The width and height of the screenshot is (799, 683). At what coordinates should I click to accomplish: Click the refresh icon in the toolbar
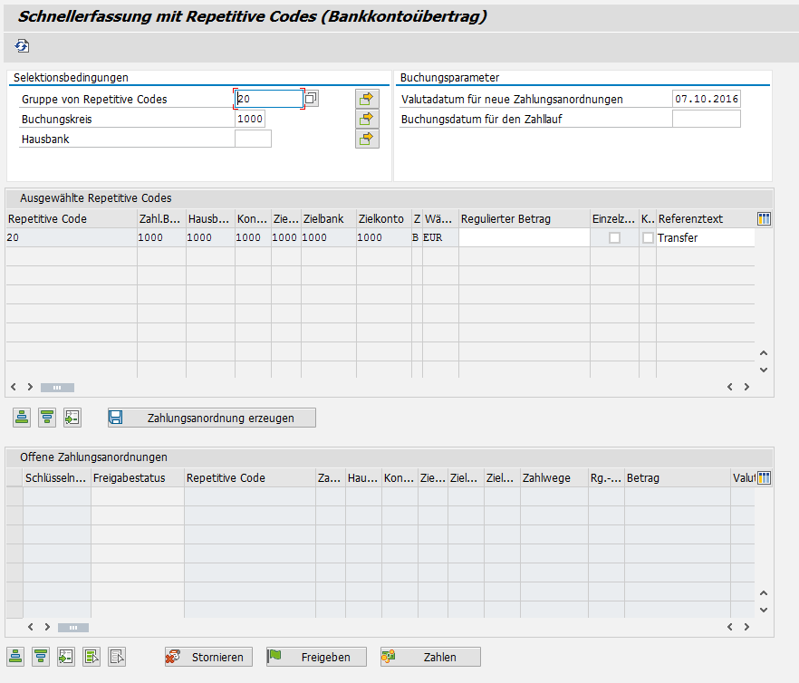[23, 45]
